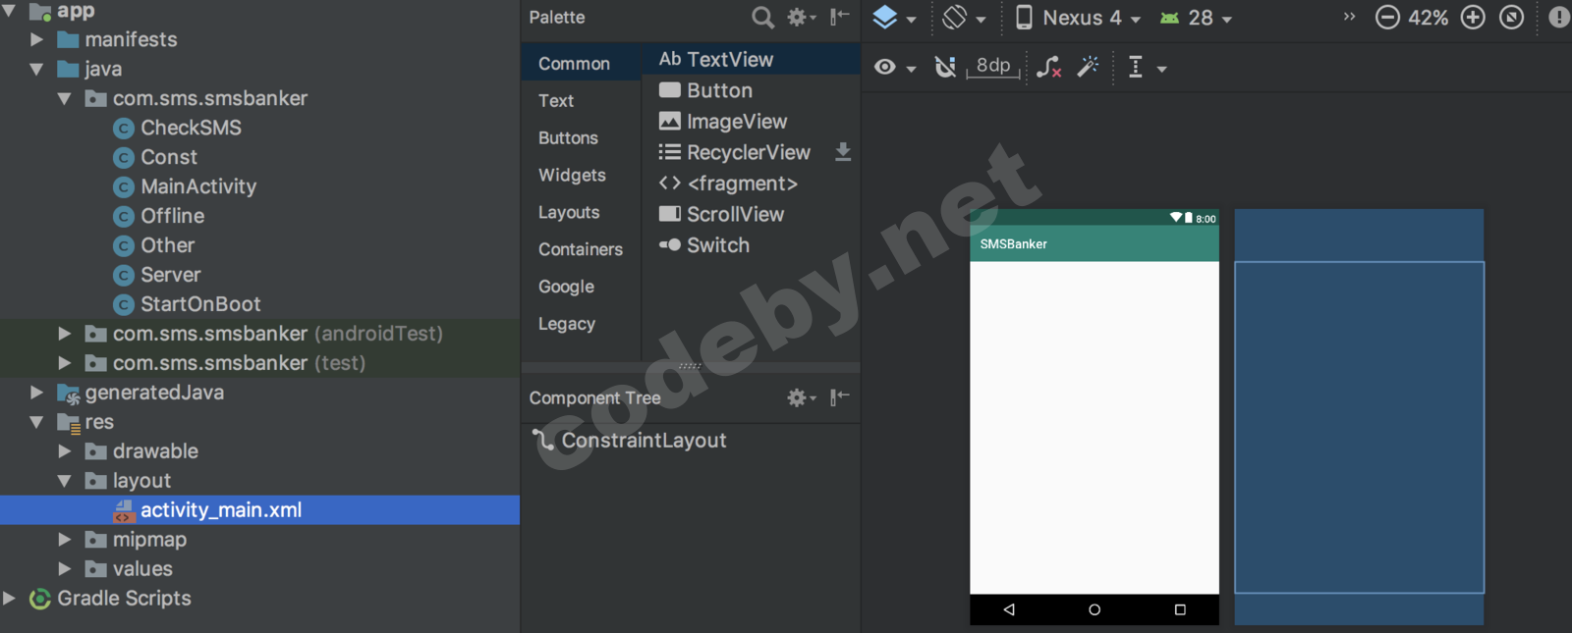This screenshot has height=633, width=1572.
Task: Open the guidelines dropdown
Action: coord(1147,68)
